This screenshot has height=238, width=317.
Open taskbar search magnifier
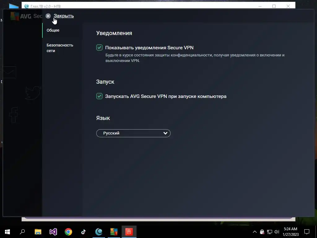pos(22,232)
